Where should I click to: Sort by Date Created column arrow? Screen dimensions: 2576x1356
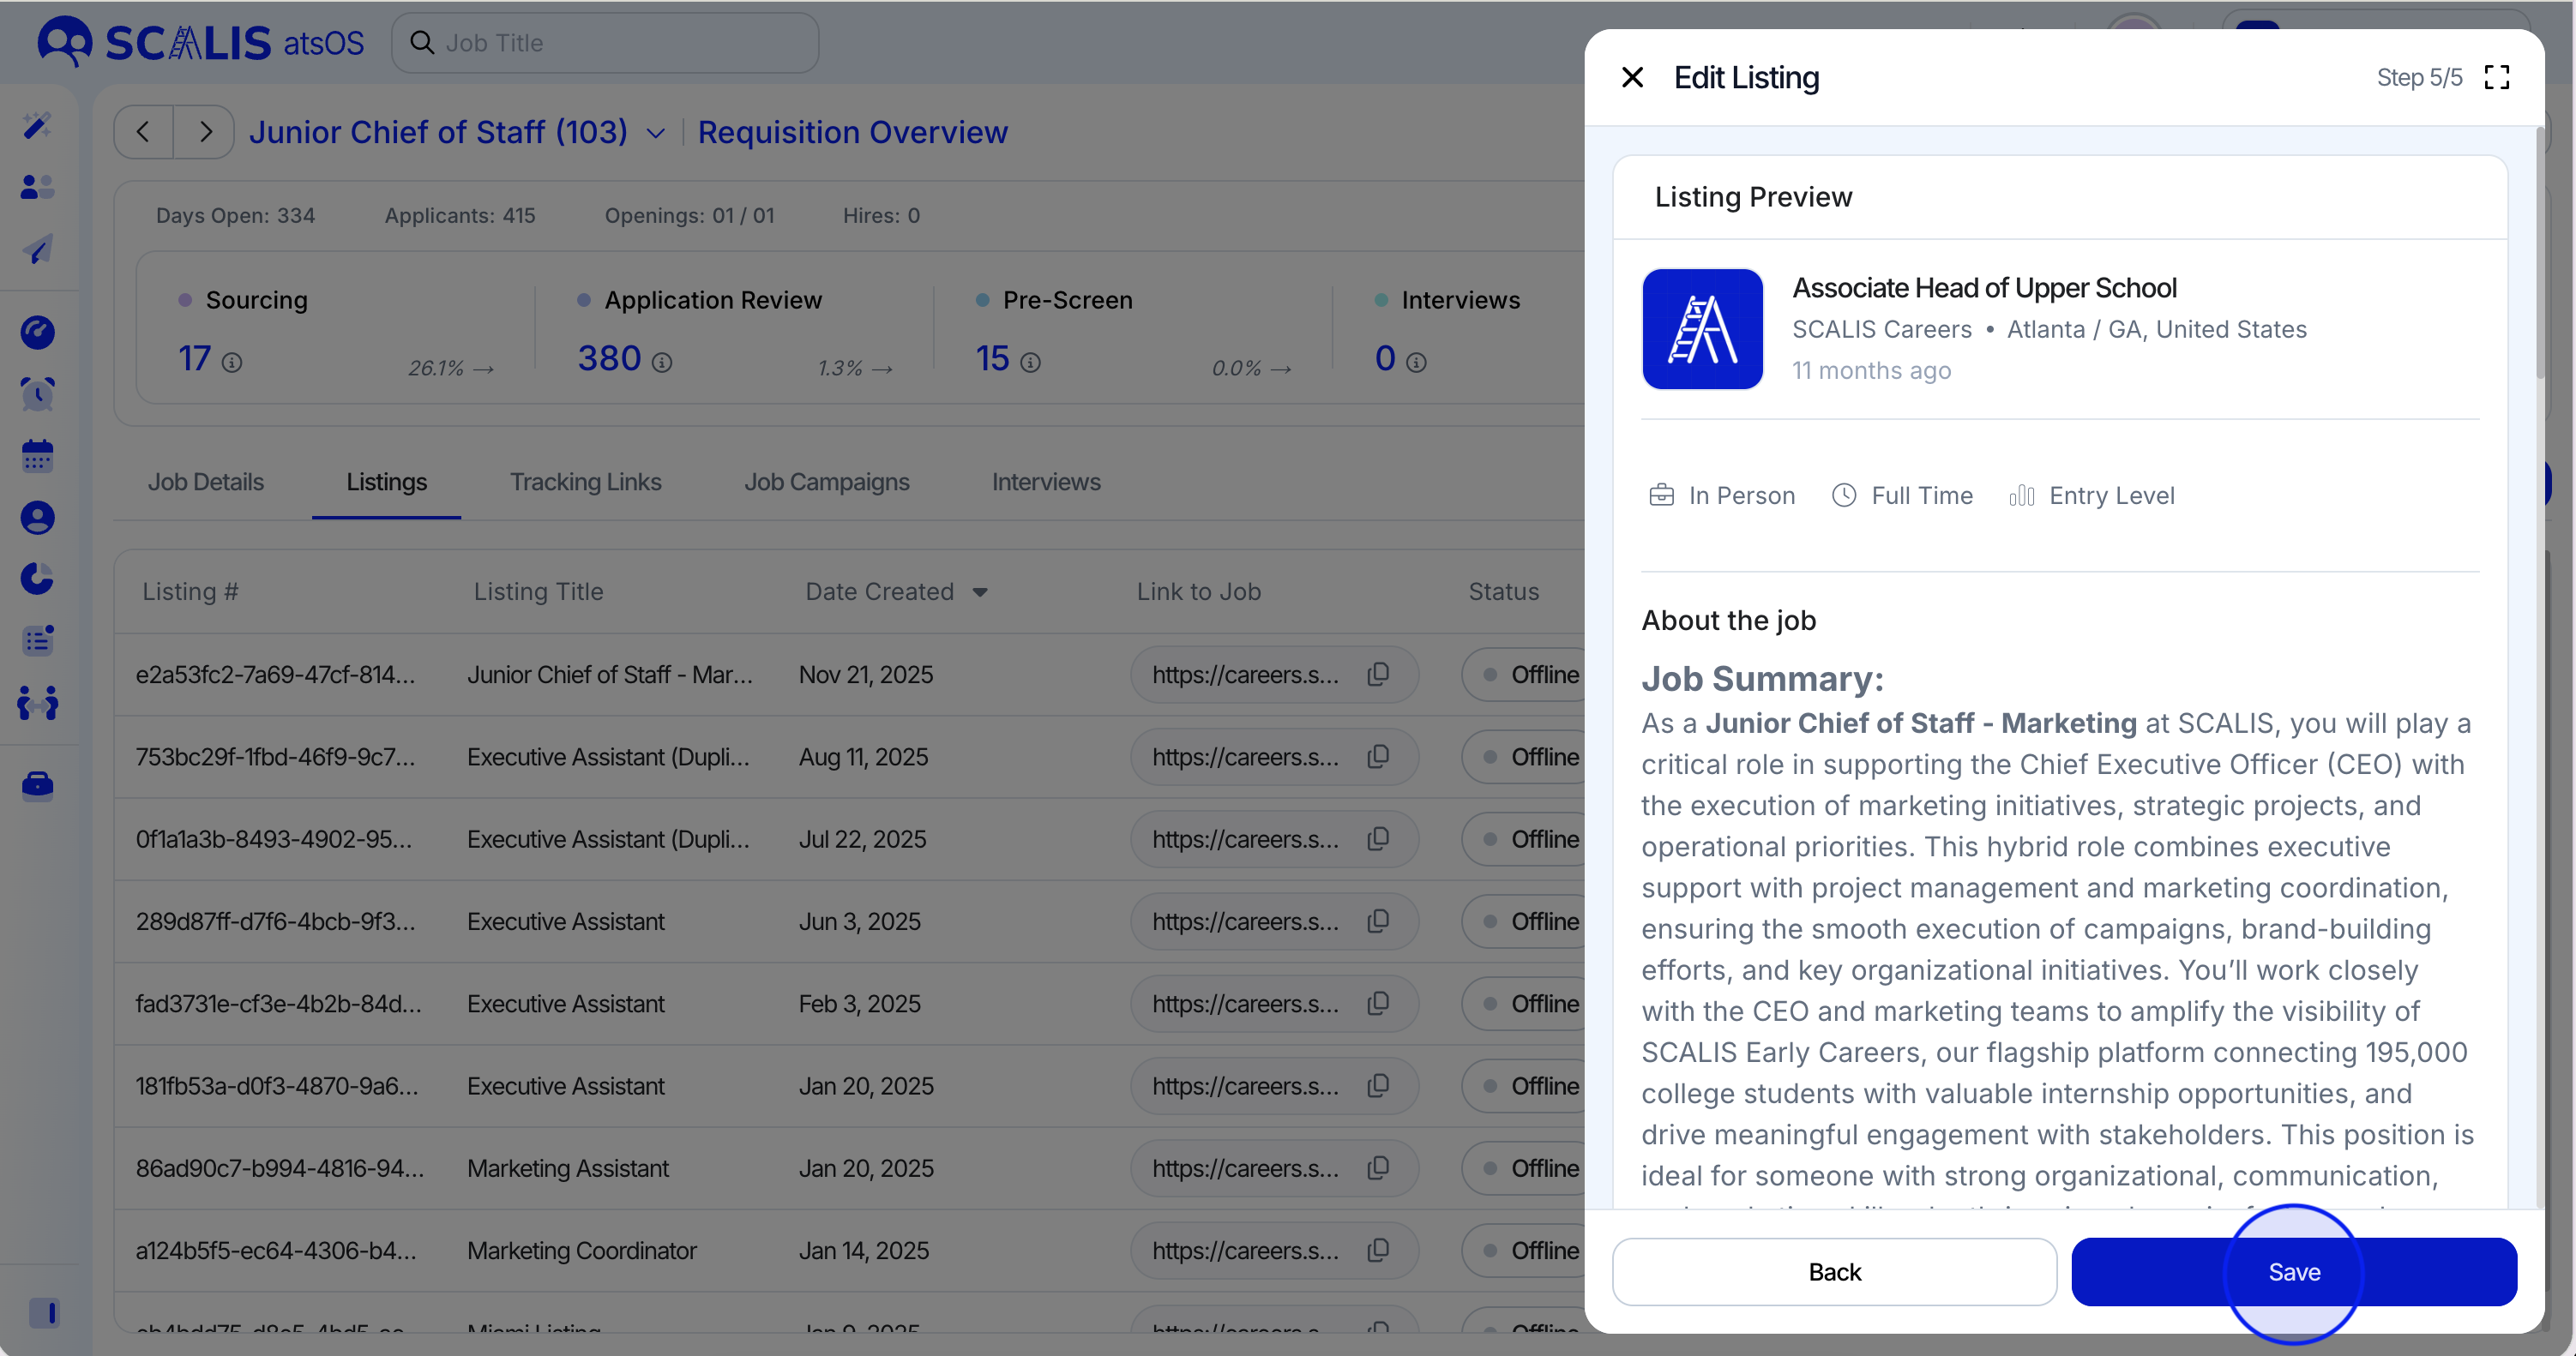980,592
